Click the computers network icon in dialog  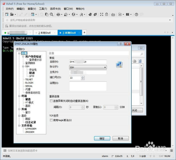[x=119, y=64]
